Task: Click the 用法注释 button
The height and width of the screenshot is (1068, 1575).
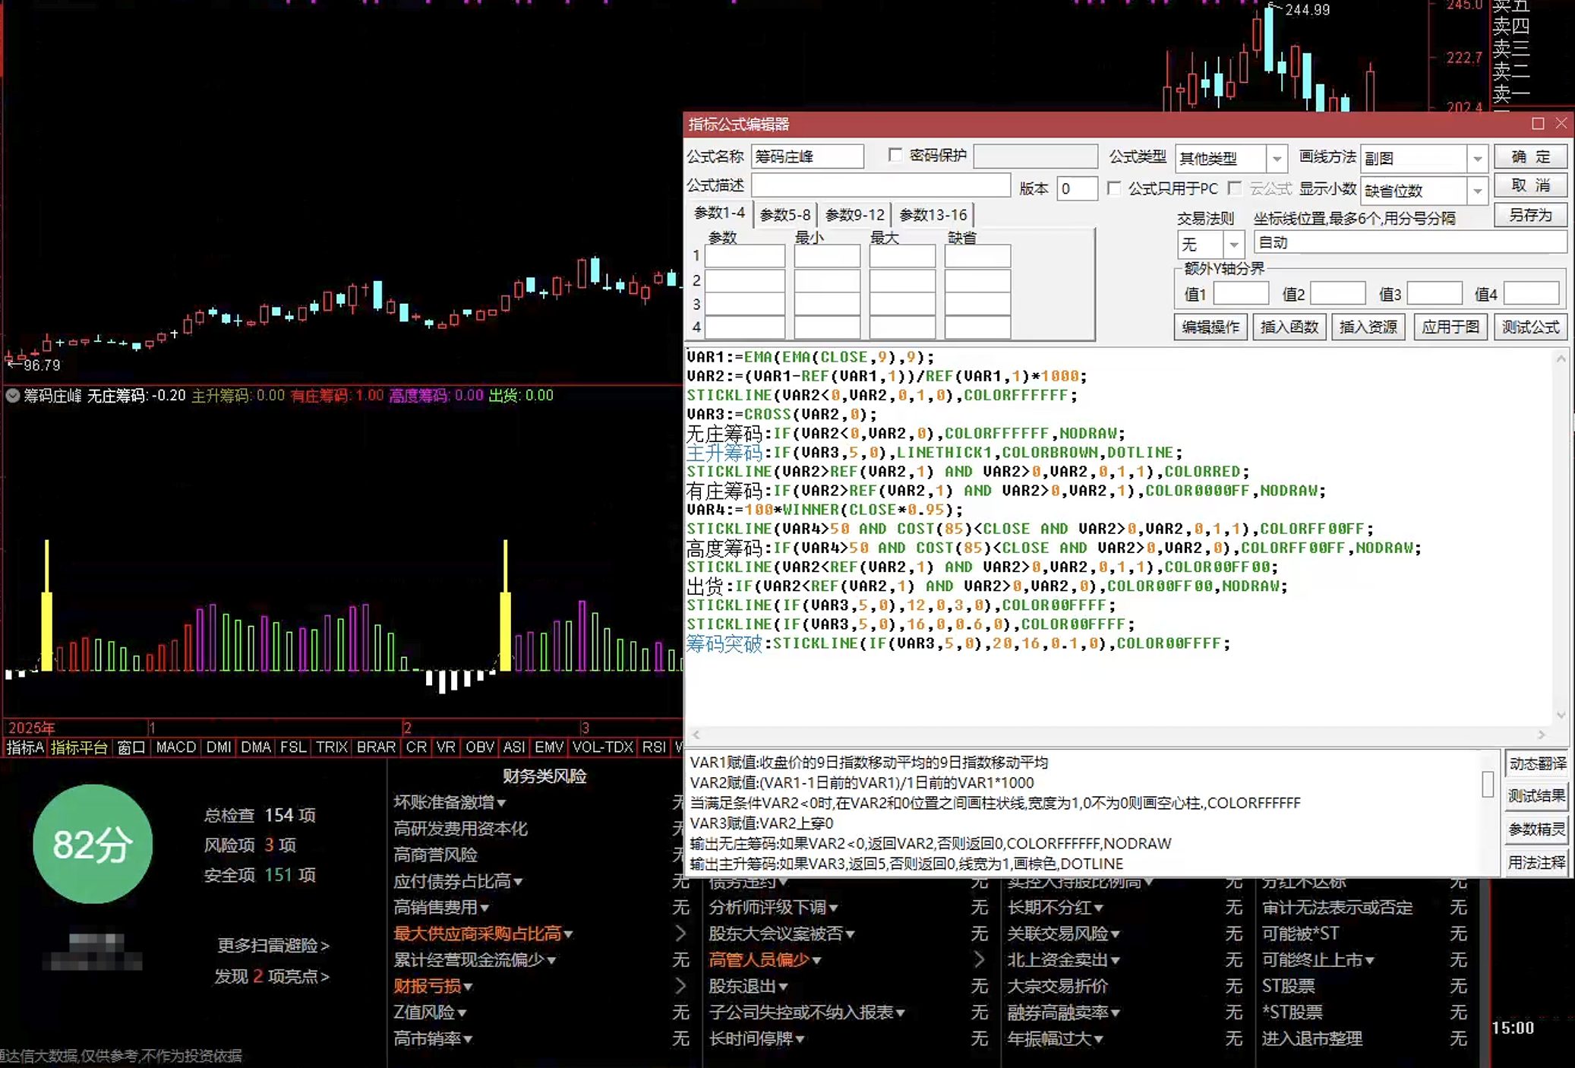Action: [1537, 862]
